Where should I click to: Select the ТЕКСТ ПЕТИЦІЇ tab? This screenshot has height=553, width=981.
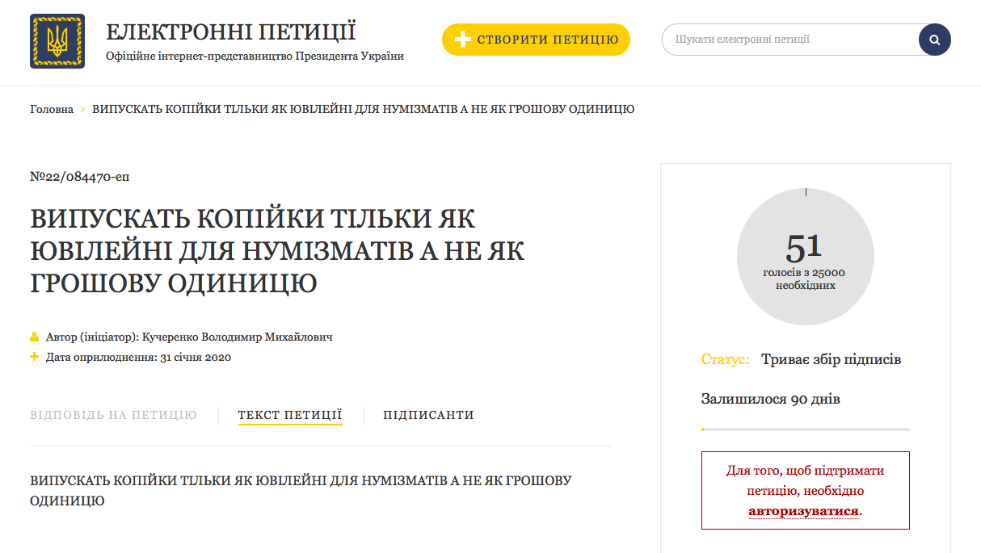(290, 415)
